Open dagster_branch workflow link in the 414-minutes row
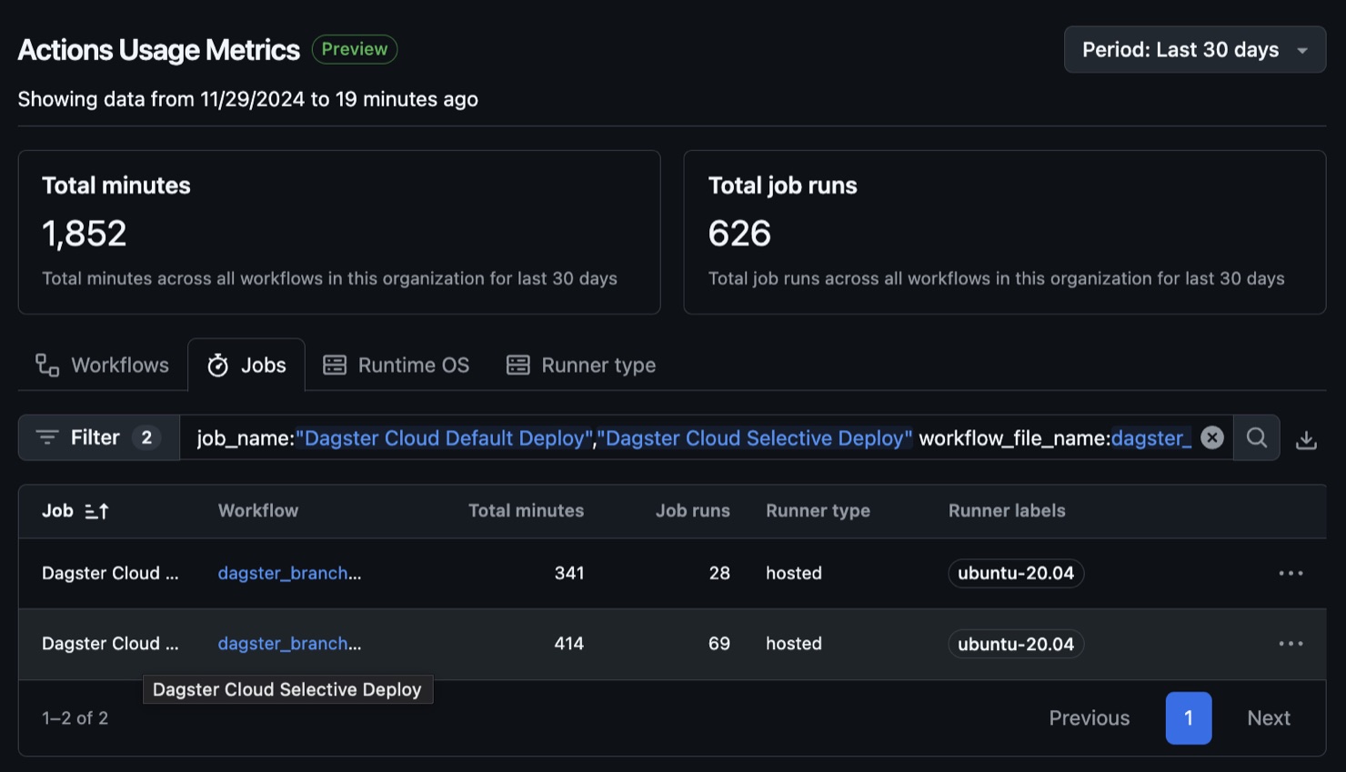 [x=289, y=643]
